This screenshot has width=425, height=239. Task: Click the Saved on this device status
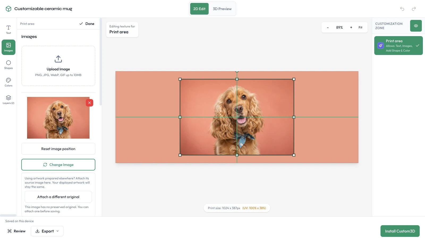coord(19,221)
